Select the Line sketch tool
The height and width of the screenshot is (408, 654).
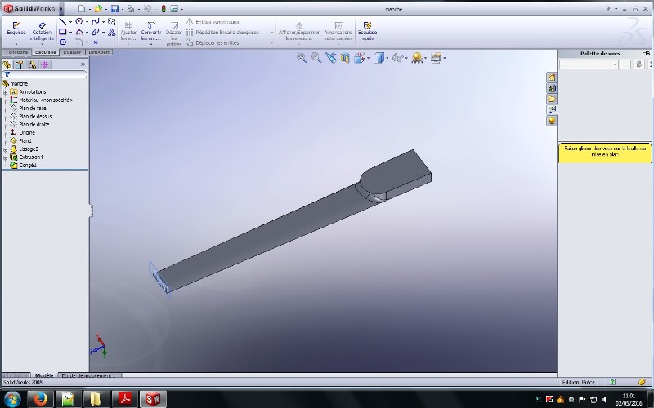(63, 21)
